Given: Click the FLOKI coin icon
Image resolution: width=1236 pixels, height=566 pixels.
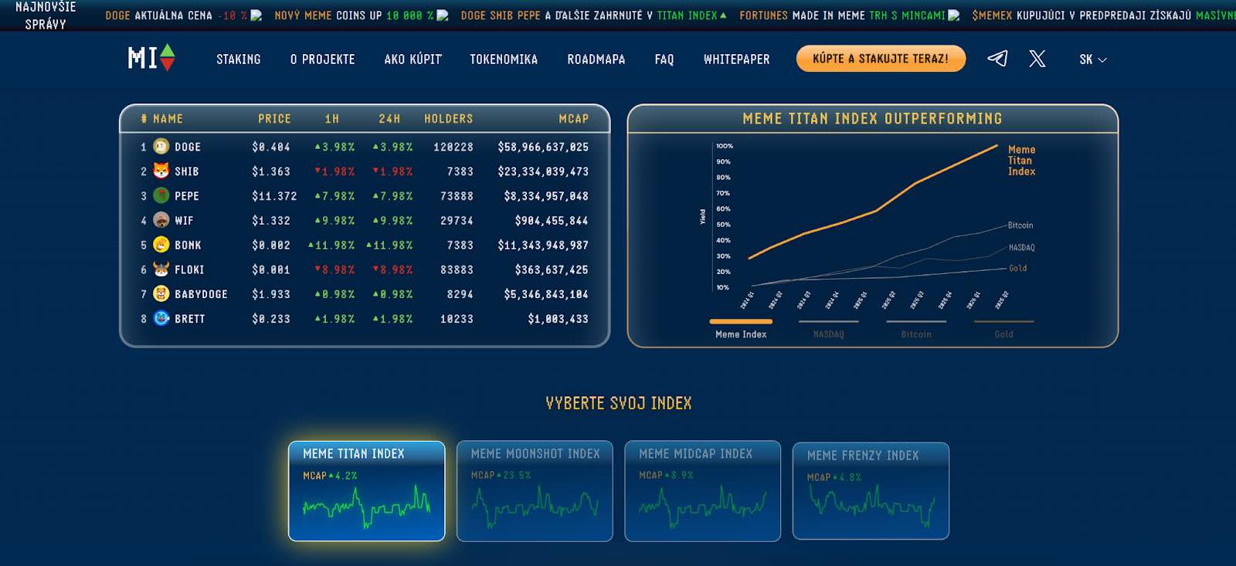Looking at the screenshot, I should (161, 269).
